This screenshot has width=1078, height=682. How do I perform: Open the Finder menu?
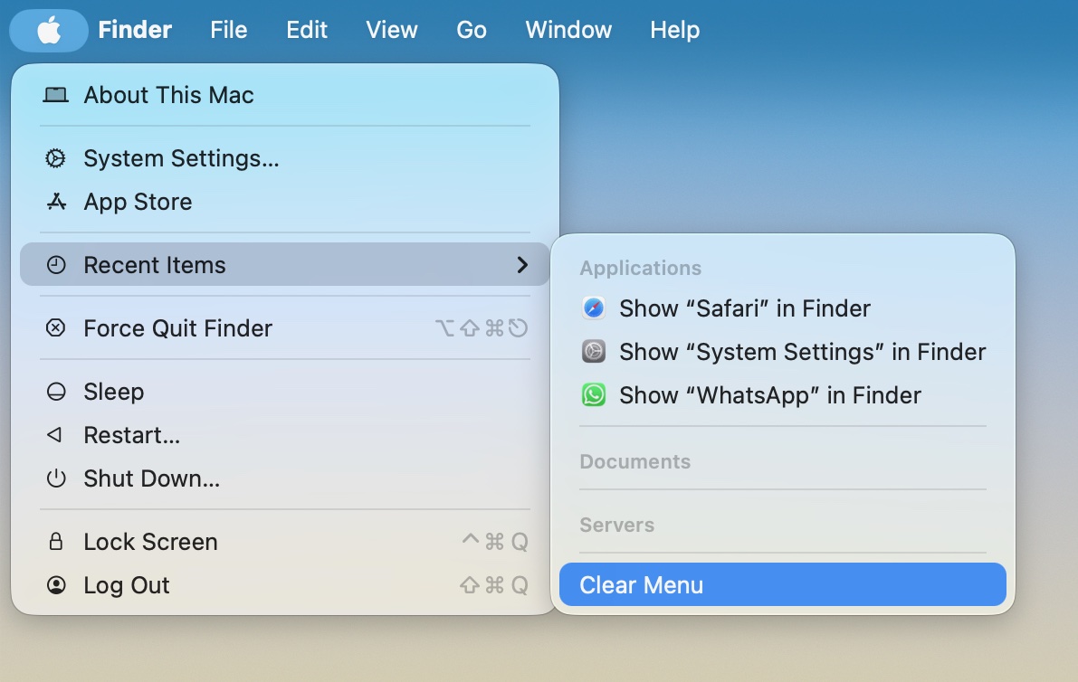(135, 30)
